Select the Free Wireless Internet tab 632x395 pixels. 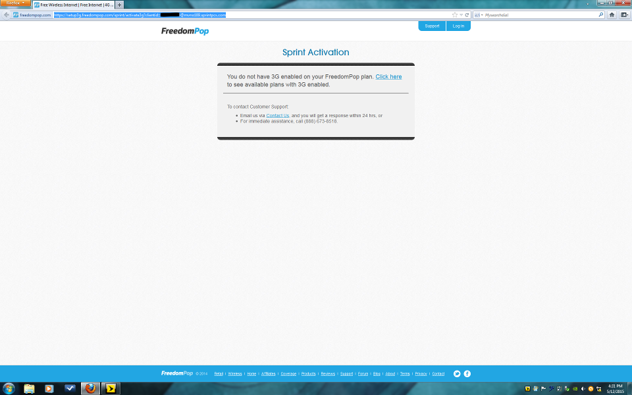pos(73,5)
